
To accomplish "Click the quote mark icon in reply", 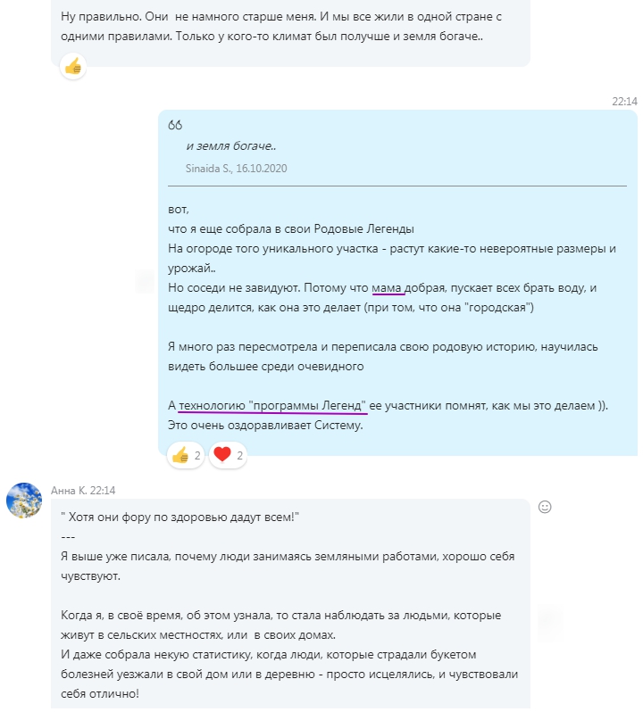I will click(175, 125).
